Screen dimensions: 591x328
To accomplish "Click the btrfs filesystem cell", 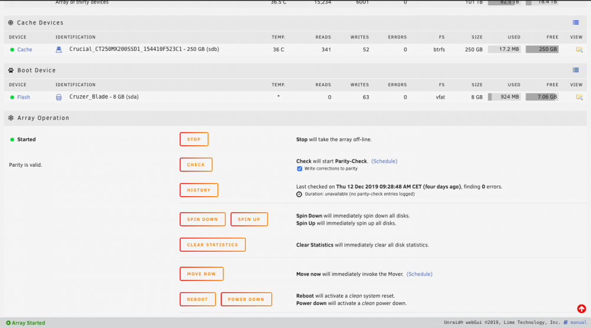I will coord(439,50).
